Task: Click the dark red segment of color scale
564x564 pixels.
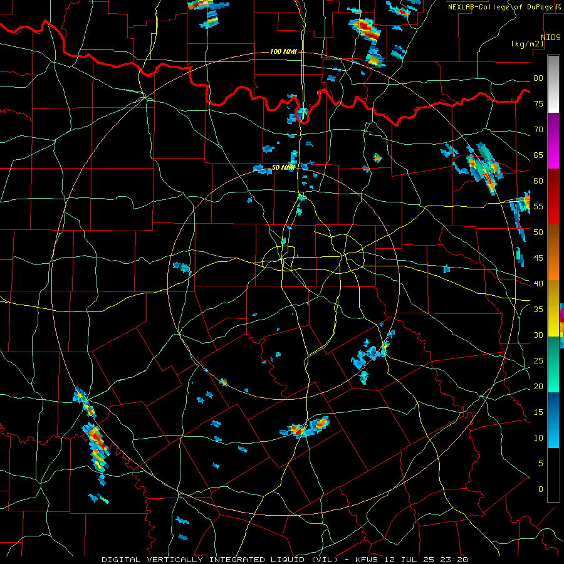Action: pyautogui.click(x=553, y=196)
